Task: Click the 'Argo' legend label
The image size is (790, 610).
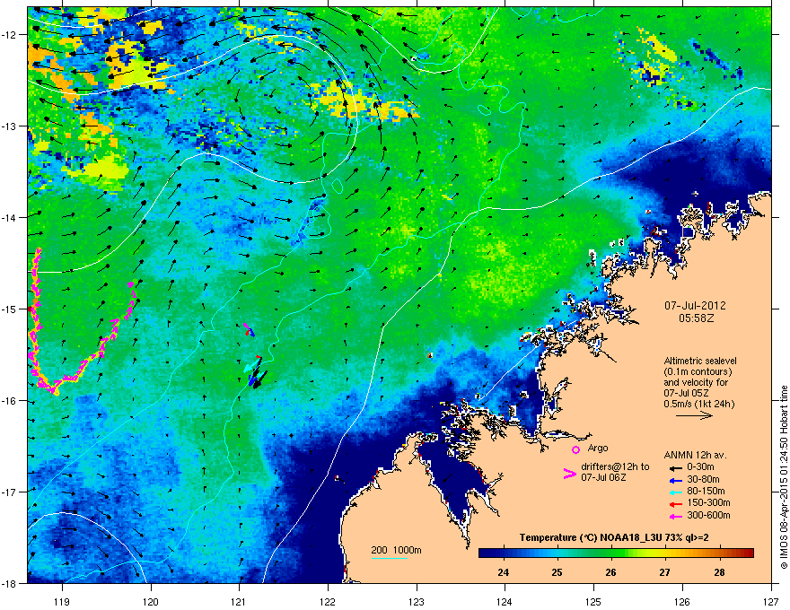Action: pos(598,448)
